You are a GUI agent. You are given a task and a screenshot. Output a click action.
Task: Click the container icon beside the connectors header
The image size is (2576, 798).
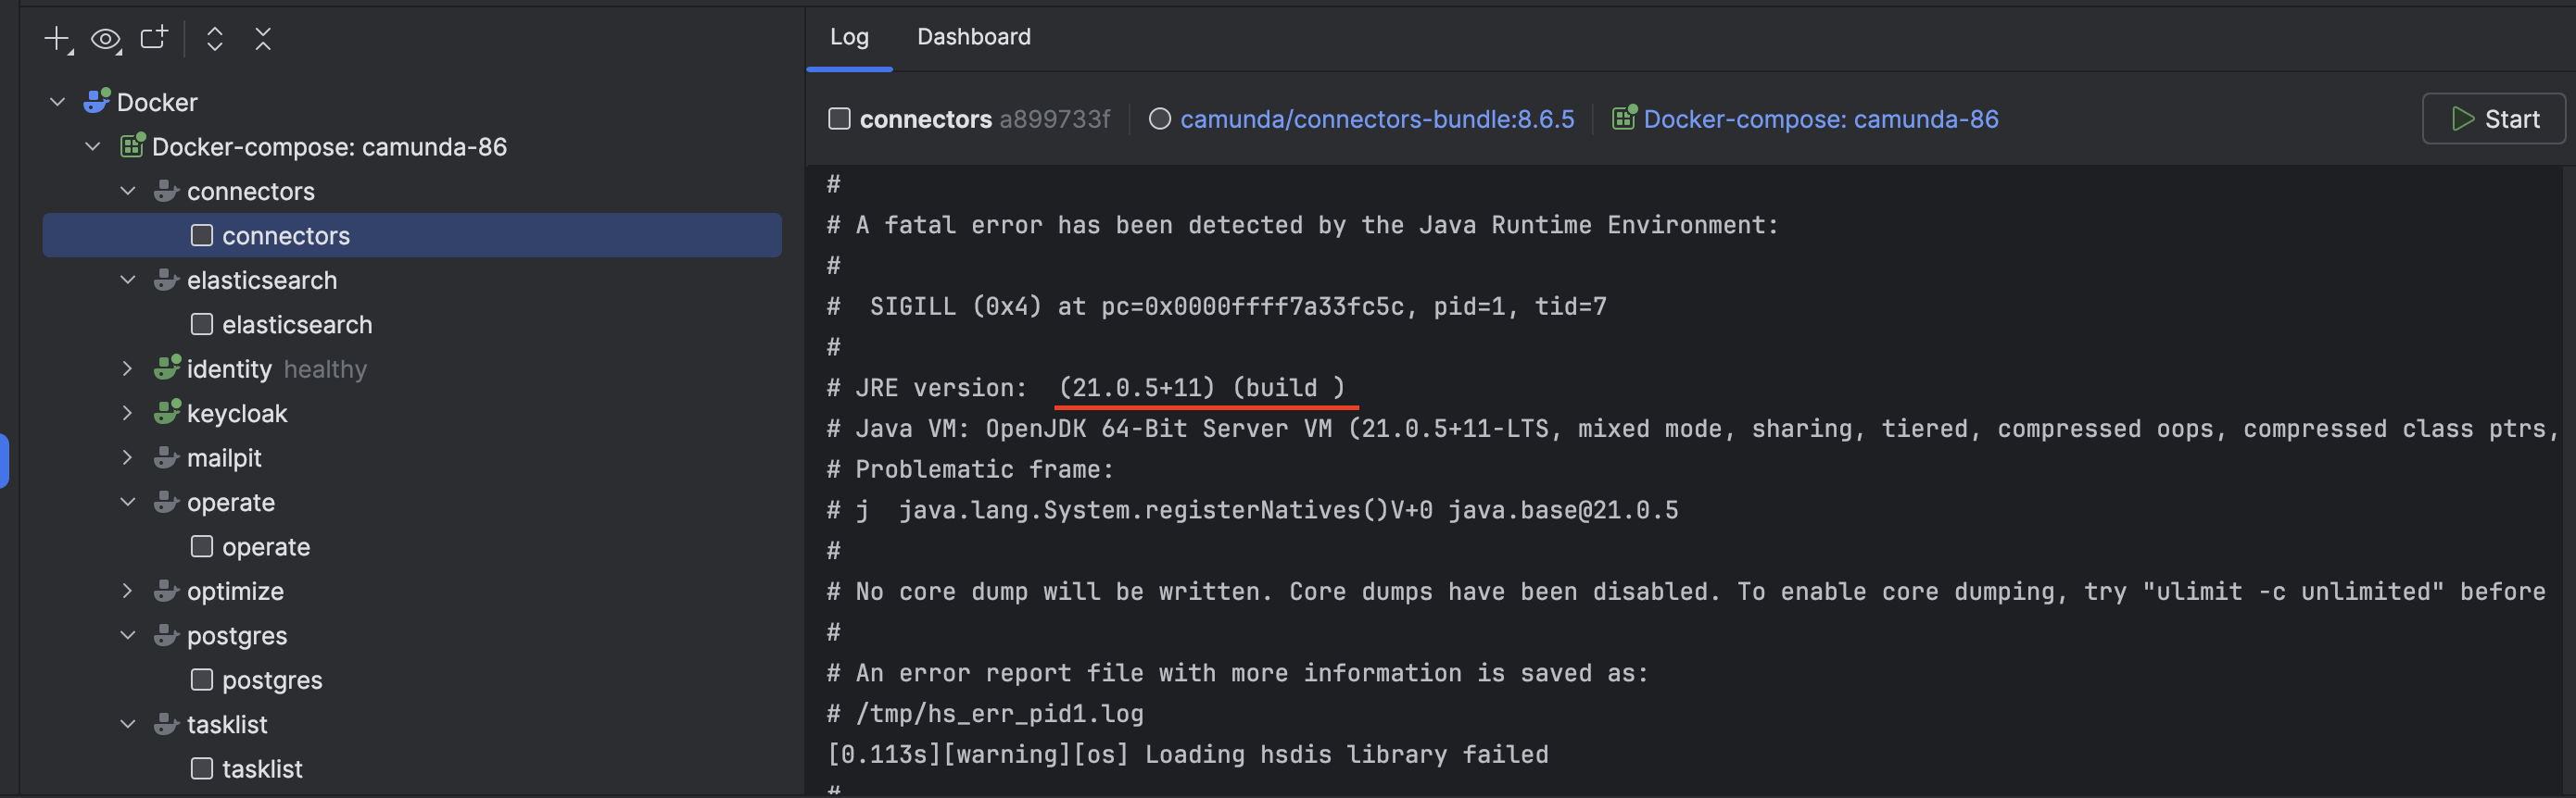point(839,118)
